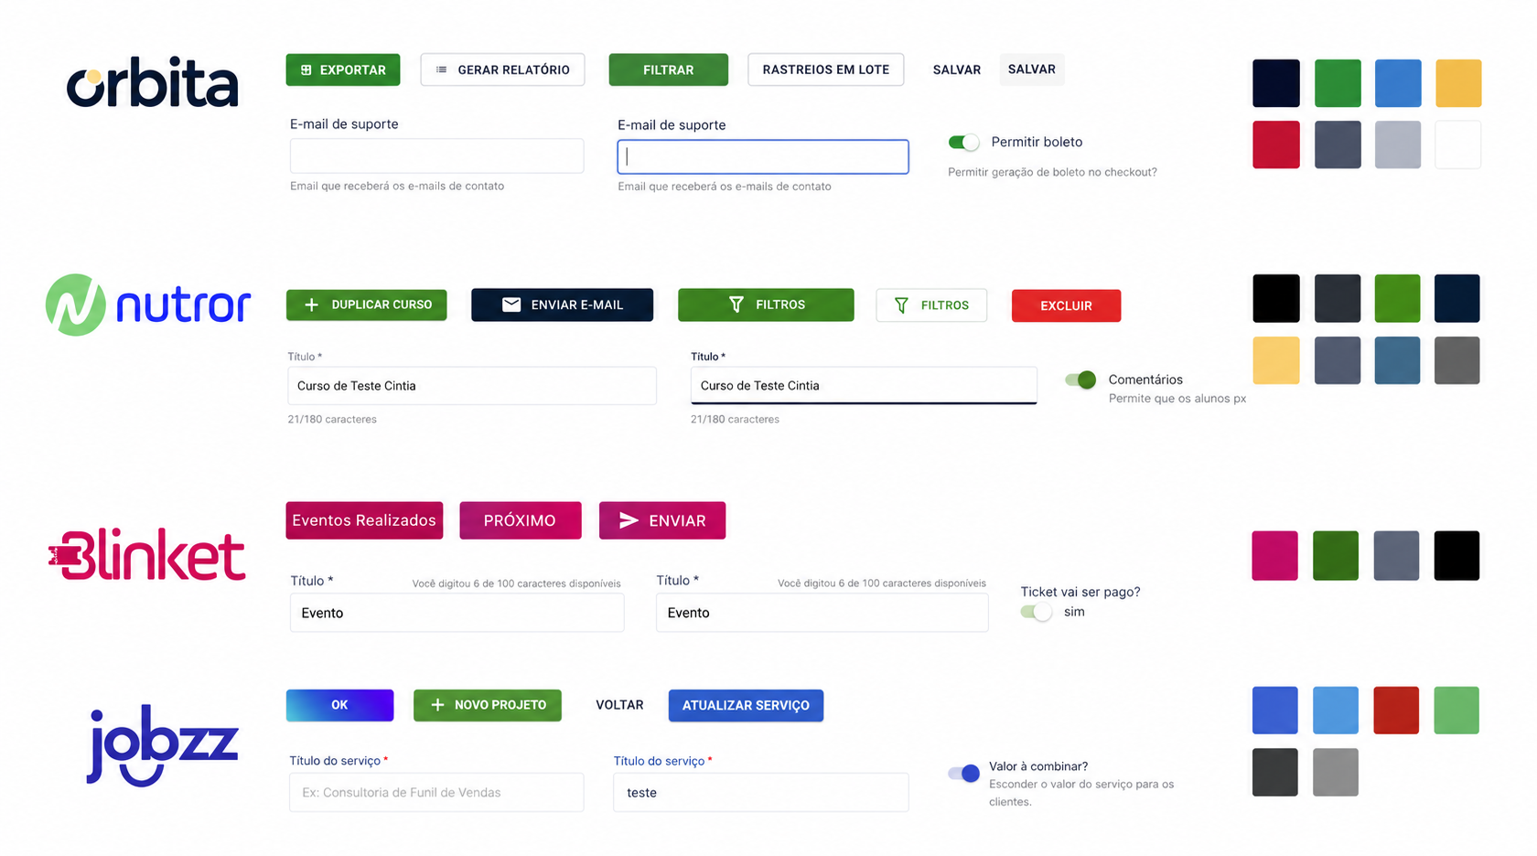Click the Nutror logo
Screen dimensions: 1537x856
pyautogui.click(x=148, y=305)
